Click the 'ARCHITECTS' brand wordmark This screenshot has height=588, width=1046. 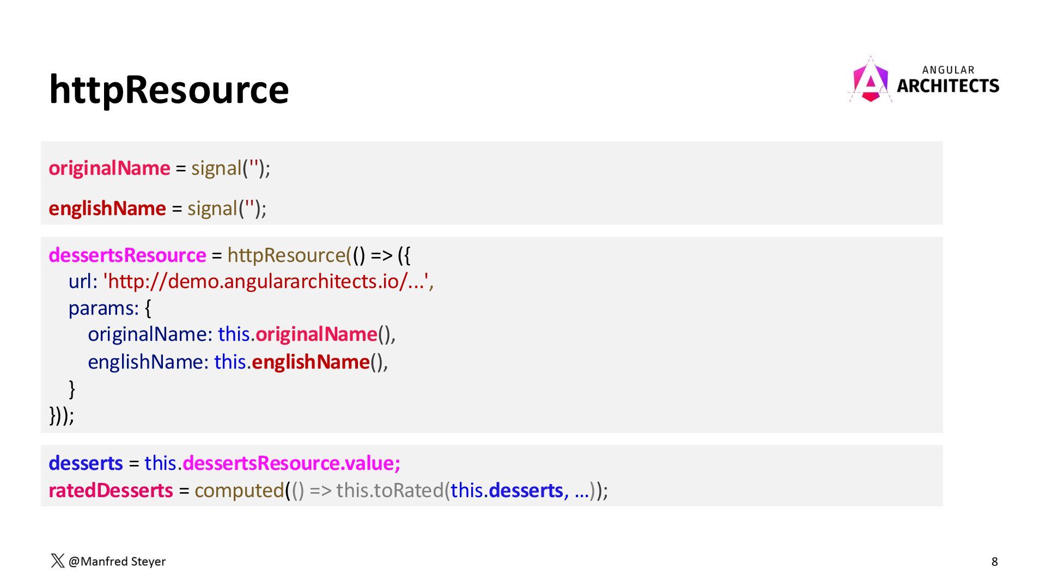pos(948,86)
